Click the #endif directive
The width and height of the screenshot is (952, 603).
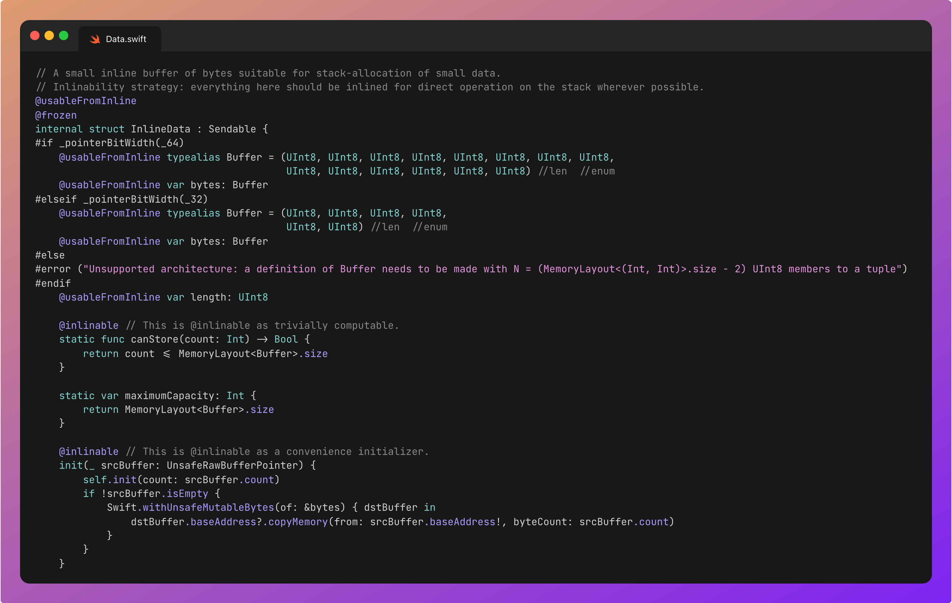click(53, 283)
